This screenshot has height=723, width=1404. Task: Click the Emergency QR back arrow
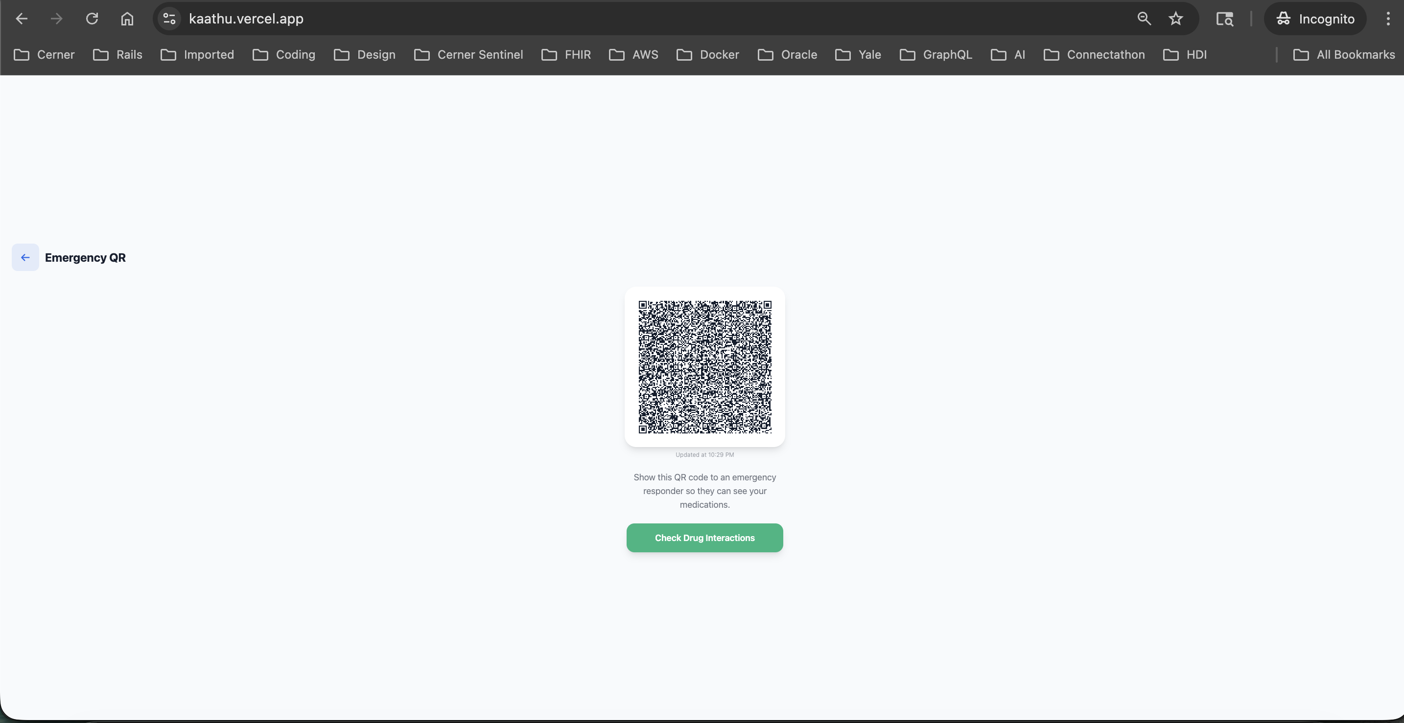25,257
